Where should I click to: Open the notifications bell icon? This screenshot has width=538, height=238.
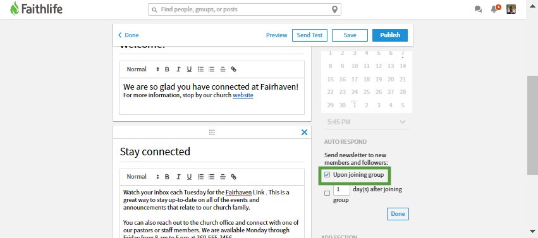coord(494,9)
